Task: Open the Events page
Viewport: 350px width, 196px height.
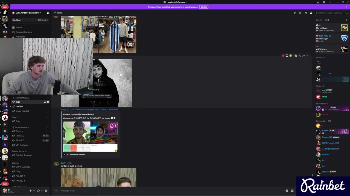Action: tap(19, 27)
